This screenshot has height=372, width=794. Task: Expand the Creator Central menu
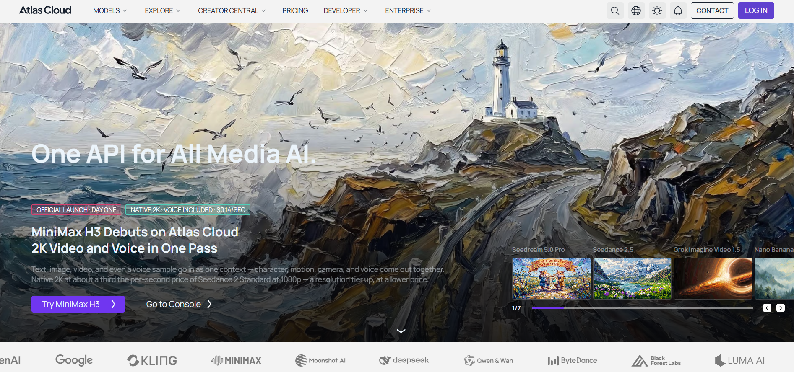232,10
